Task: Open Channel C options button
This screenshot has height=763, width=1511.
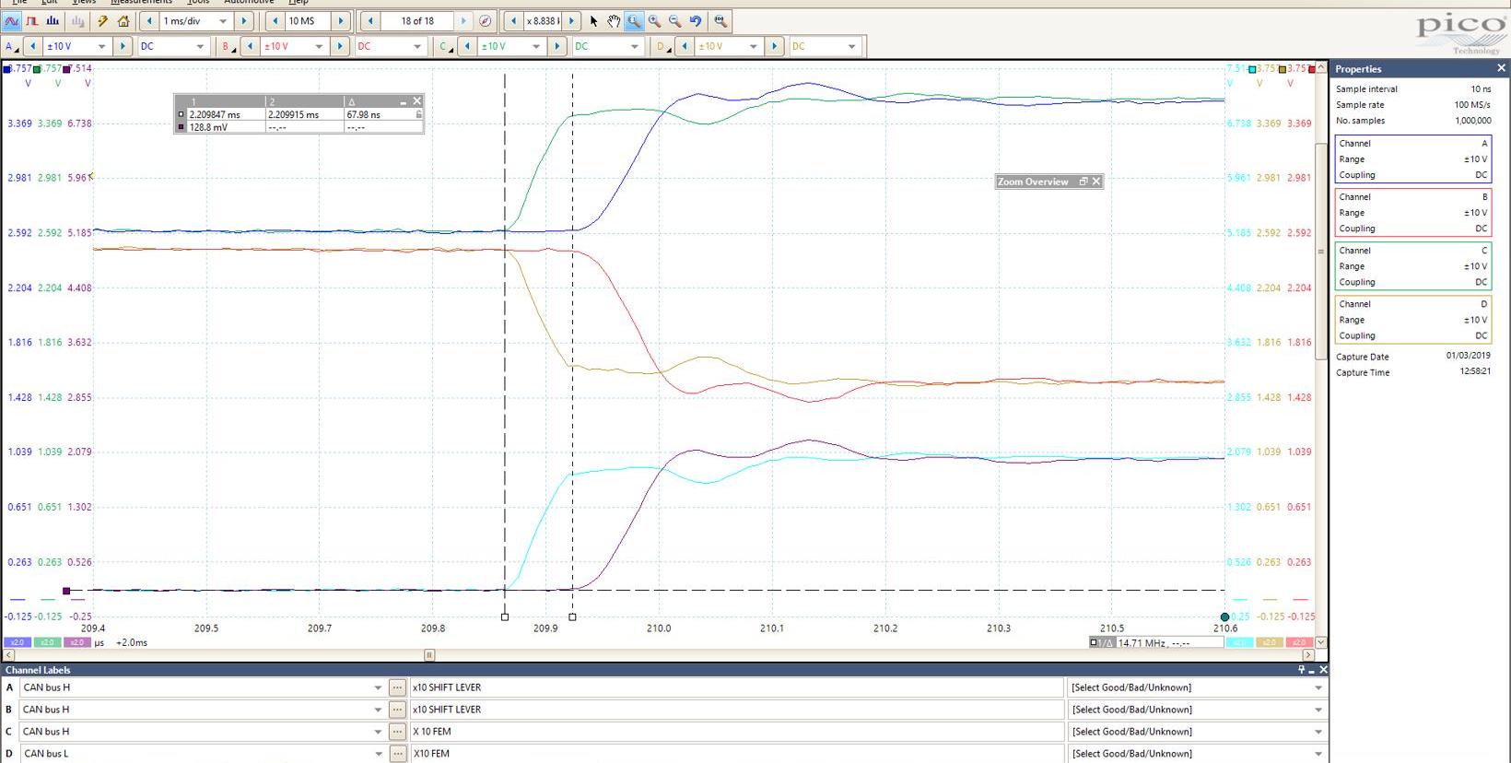Action: 445,46
